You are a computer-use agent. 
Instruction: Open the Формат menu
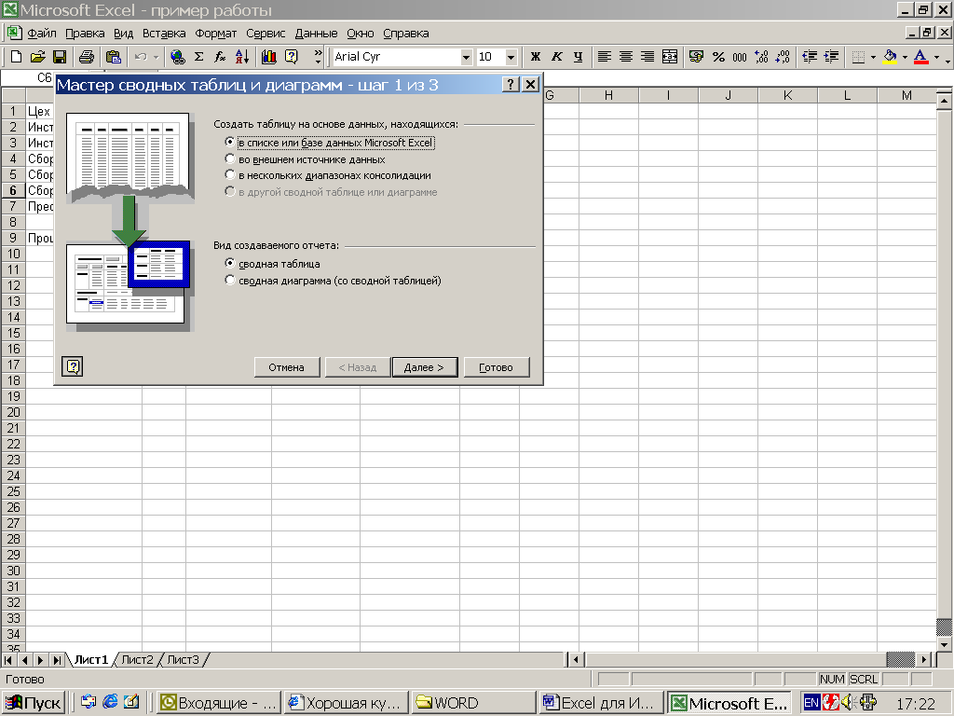point(215,33)
